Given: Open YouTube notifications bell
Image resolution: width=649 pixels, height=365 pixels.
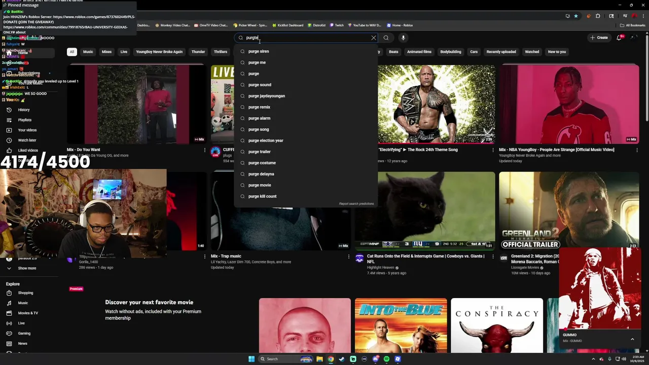Looking at the screenshot, I should 619,38.
